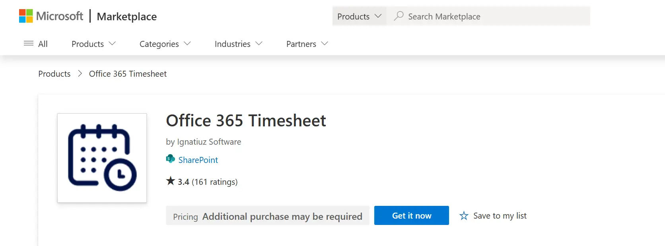The height and width of the screenshot is (246, 665).
Task: Expand the Categories navigation menu
Action: click(x=165, y=44)
